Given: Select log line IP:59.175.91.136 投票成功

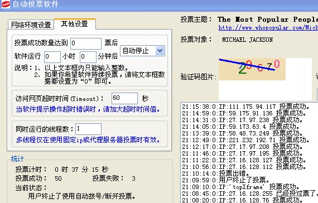Looking at the screenshot, I should (244, 113).
